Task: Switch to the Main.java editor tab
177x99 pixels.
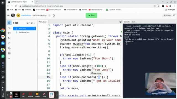Action: (42, 22)
